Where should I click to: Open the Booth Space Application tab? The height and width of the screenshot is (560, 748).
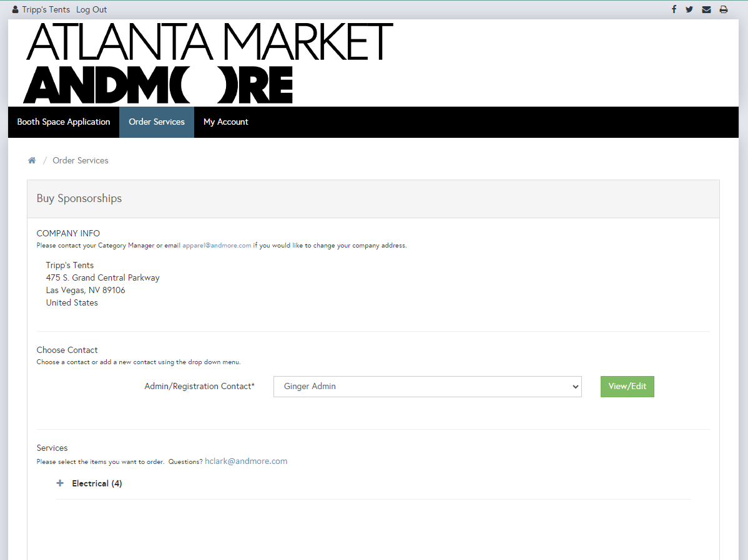point(64,122)
